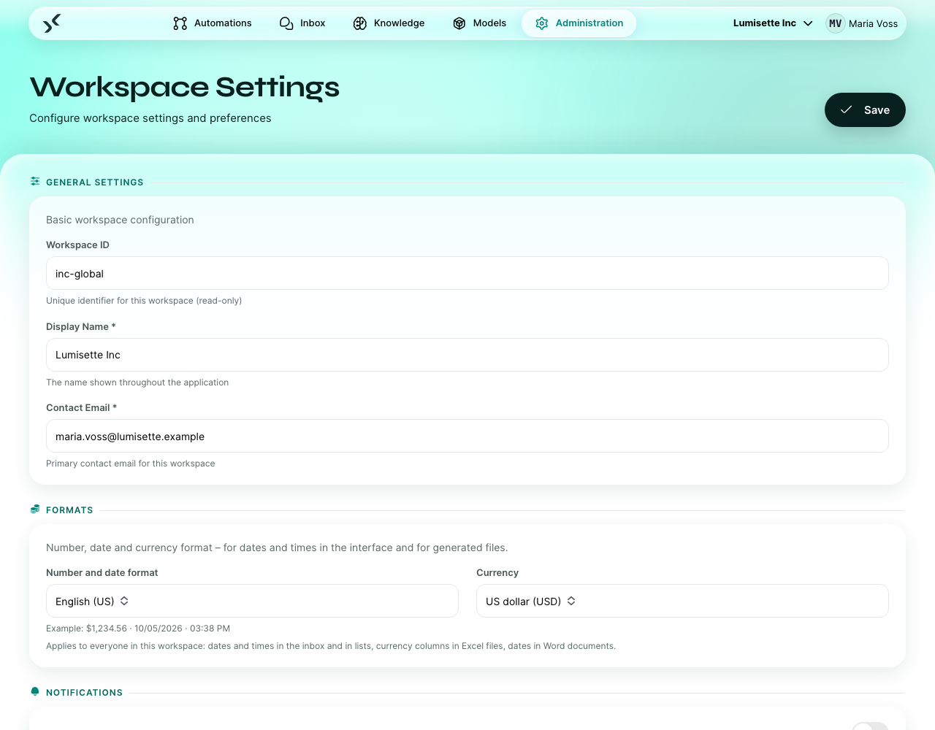The height and width of the screenshot is (730, 935).
Task: Click the Formats section coins icon
Action: pyautogui.click(x=35, y=510)
